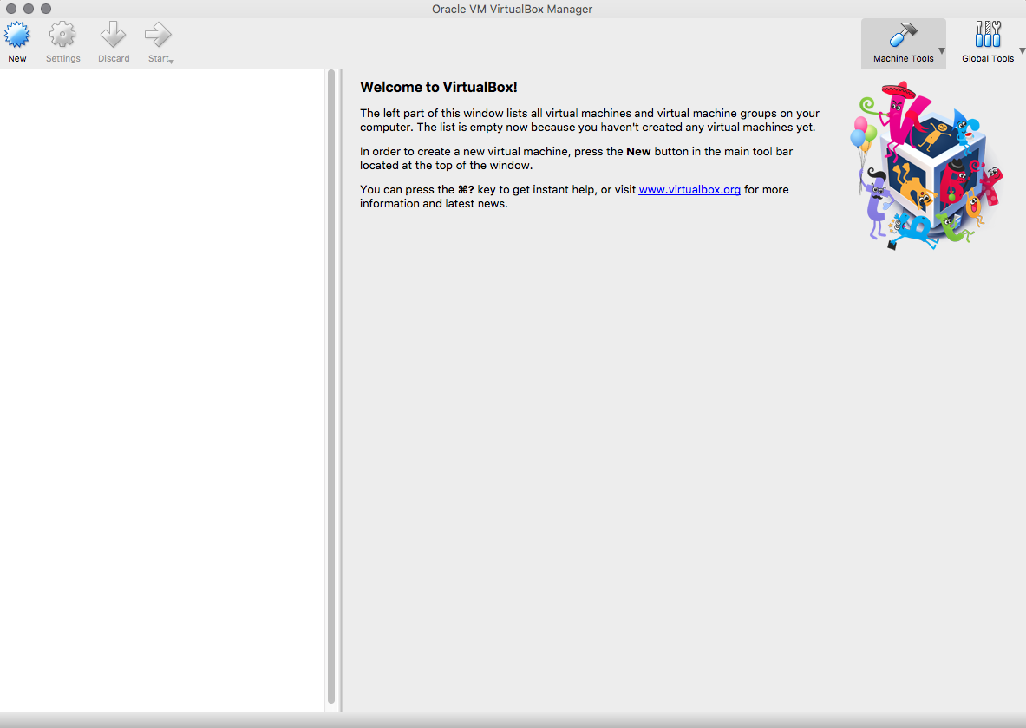Click the 'Oracle VM VirtualBox Manager' window title
The image size is (1026, 728).
[x=512, y=10]
